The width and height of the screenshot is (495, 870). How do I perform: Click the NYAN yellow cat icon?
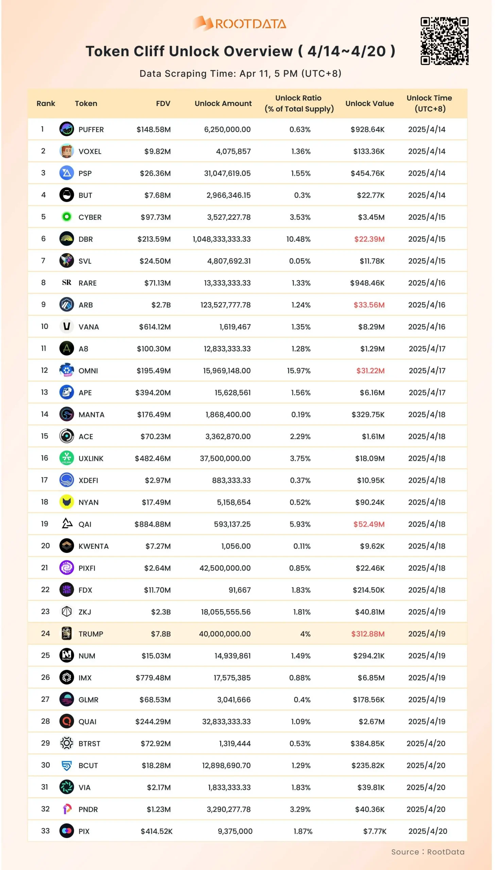tap(67, 502)
